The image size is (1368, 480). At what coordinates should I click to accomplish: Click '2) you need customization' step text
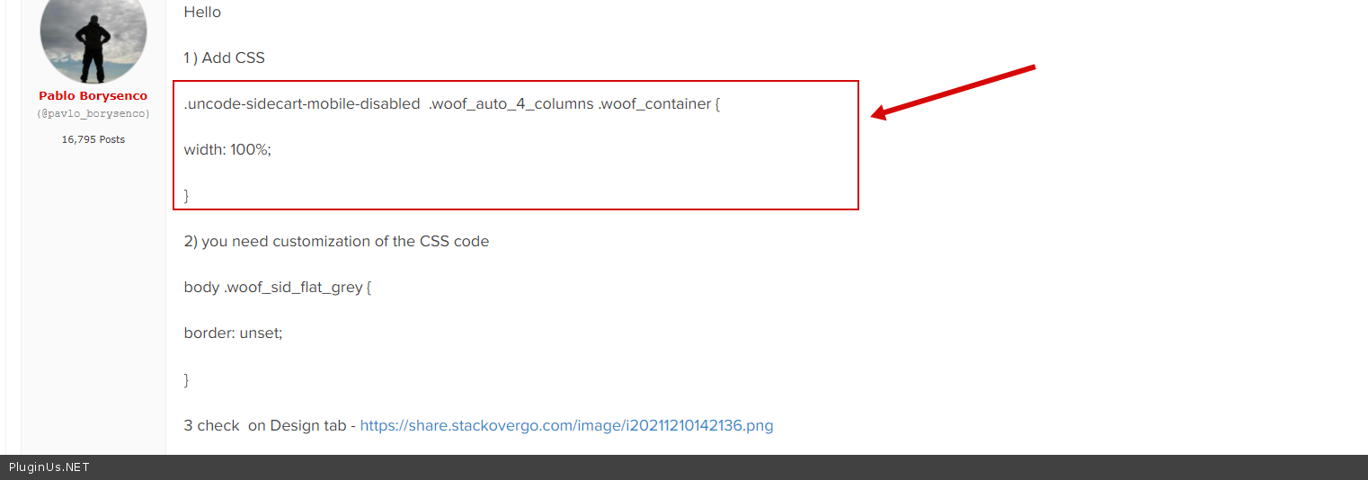[336, 242]
